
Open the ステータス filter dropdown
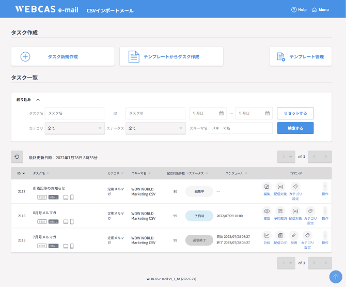pyautogui.click(x=156, y=128)
